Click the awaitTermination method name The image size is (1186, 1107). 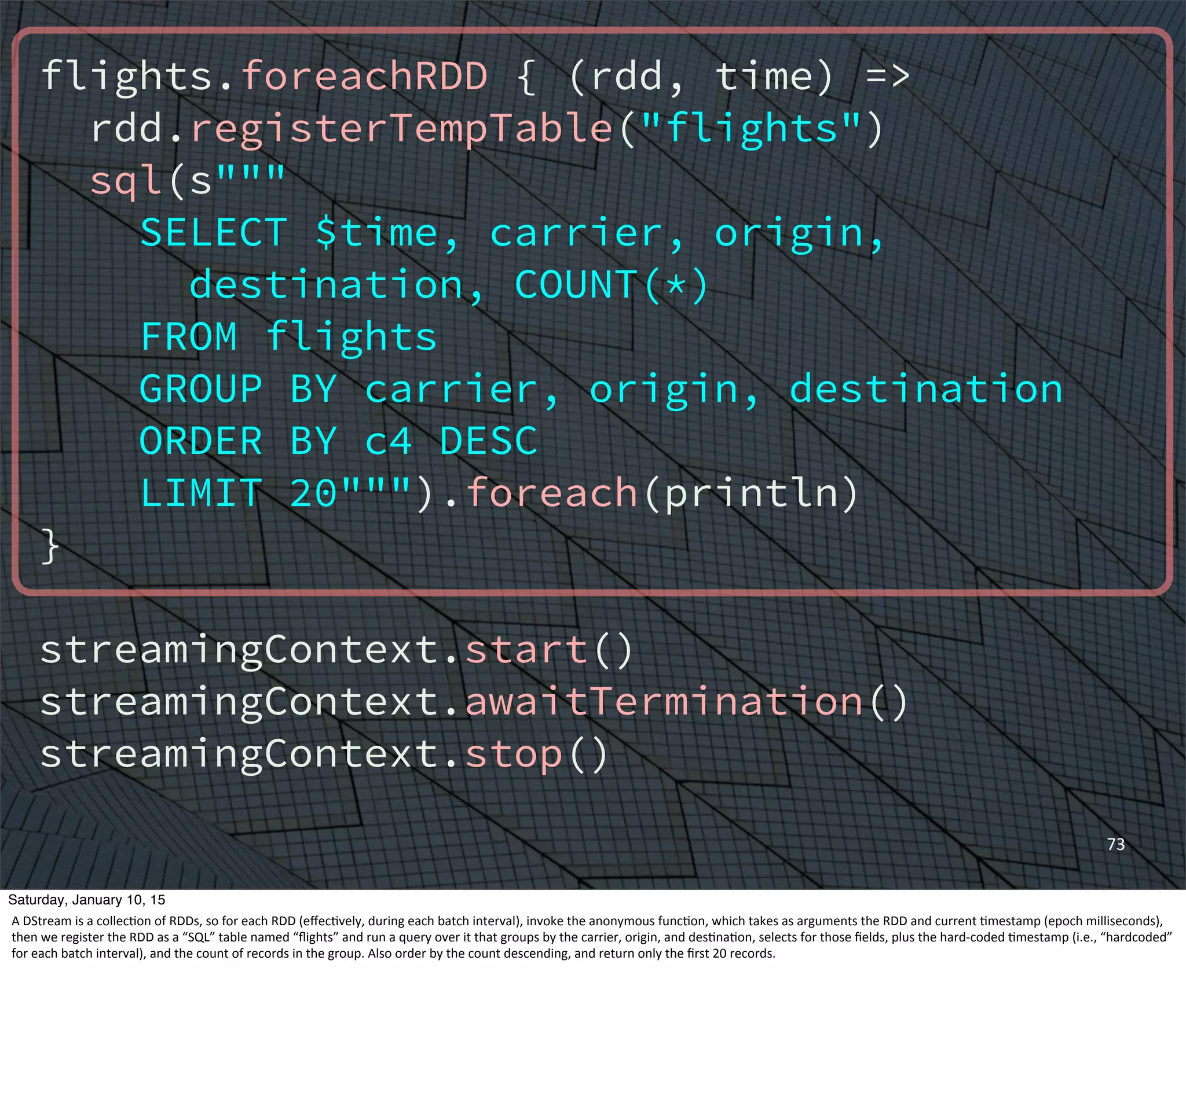tap(664, 700)
